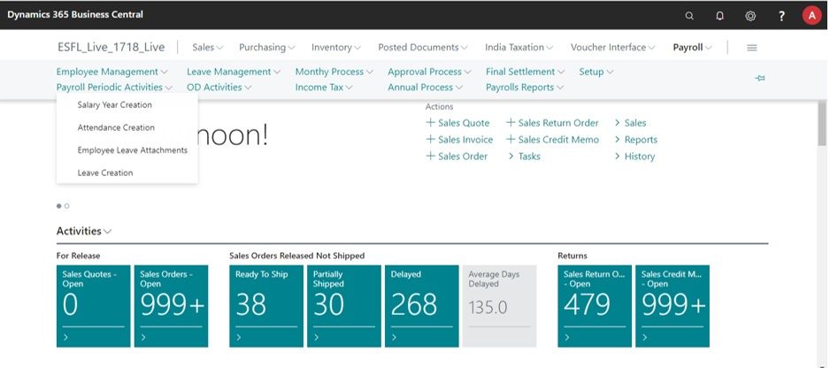
Task: Expand the Sales menu
Action: 207,47
